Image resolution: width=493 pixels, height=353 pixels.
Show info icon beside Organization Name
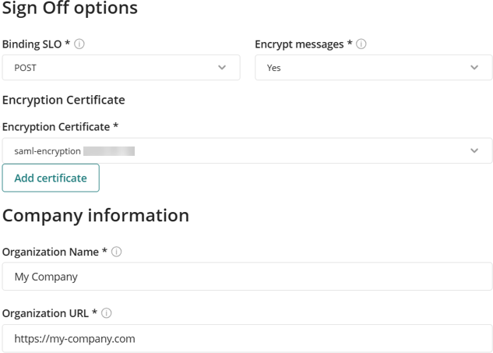(x=116, y=252)
